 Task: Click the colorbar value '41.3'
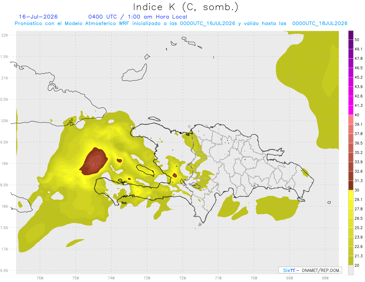click(x=359, y=106)
